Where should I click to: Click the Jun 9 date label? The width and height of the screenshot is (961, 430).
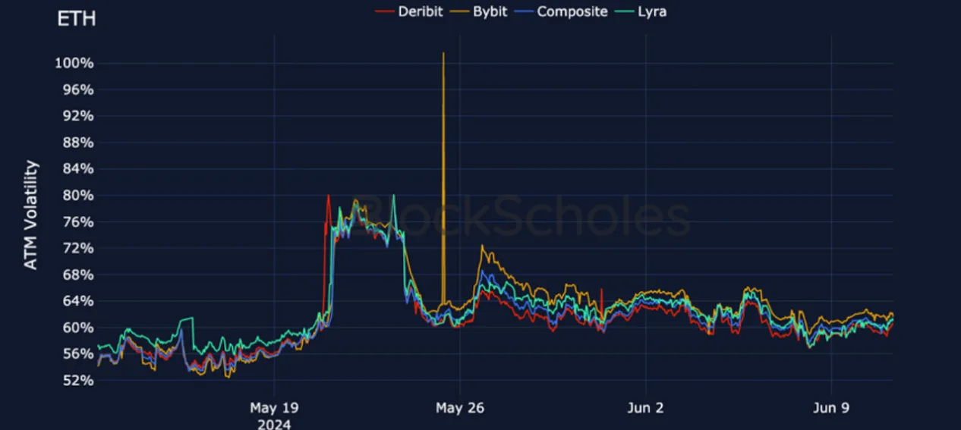point(831,408)
